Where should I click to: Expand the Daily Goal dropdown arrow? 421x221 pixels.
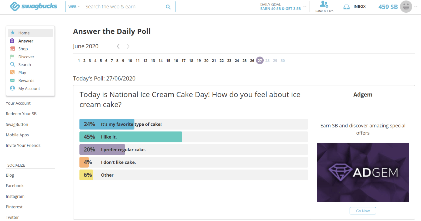point(305,7)
